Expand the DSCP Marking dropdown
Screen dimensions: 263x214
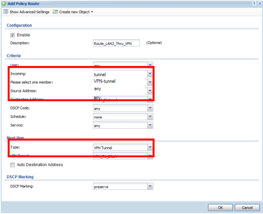150,186
